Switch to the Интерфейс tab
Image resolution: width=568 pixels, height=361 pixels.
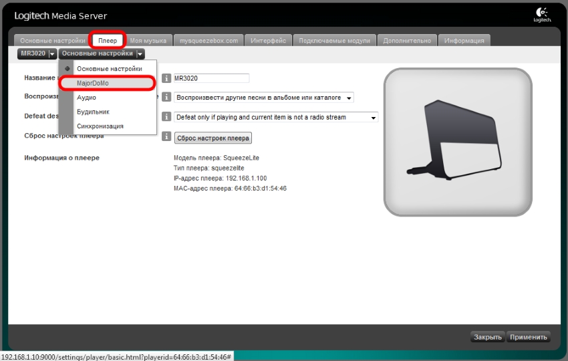(x=268, y=41)
